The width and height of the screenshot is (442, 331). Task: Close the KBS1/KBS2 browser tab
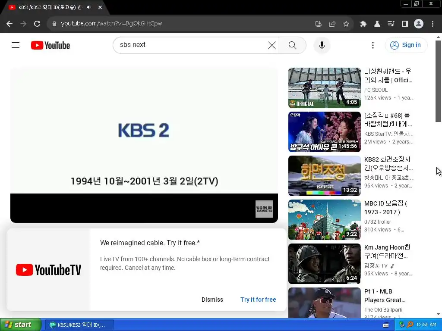tap(100, 7)
